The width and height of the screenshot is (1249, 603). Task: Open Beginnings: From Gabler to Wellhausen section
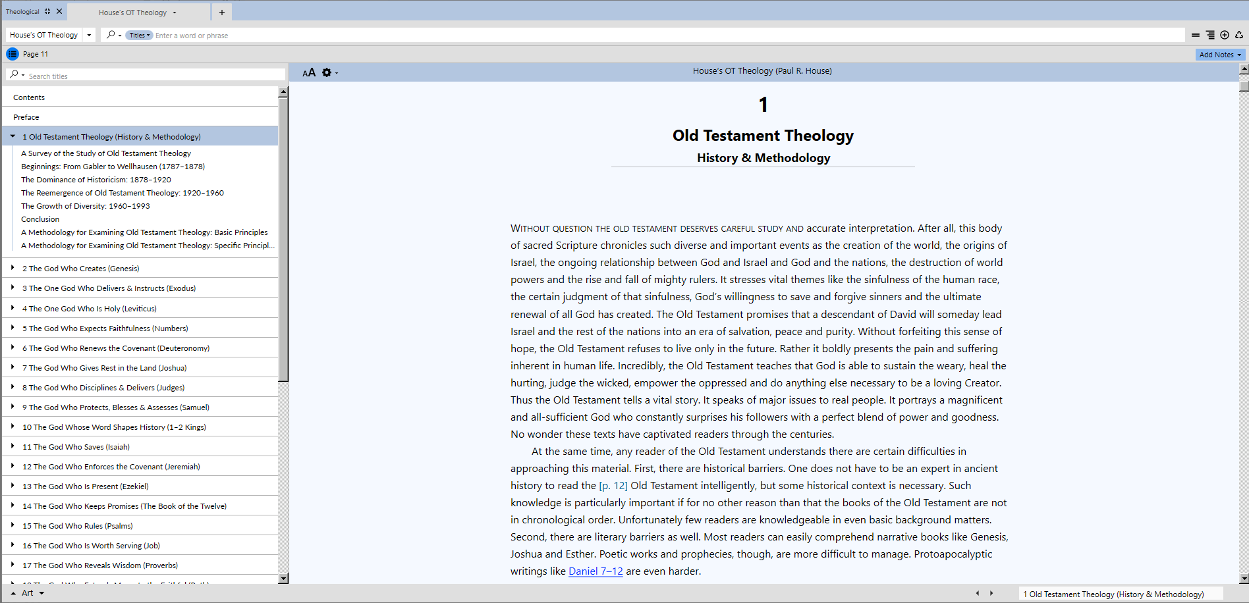(113, 167)
